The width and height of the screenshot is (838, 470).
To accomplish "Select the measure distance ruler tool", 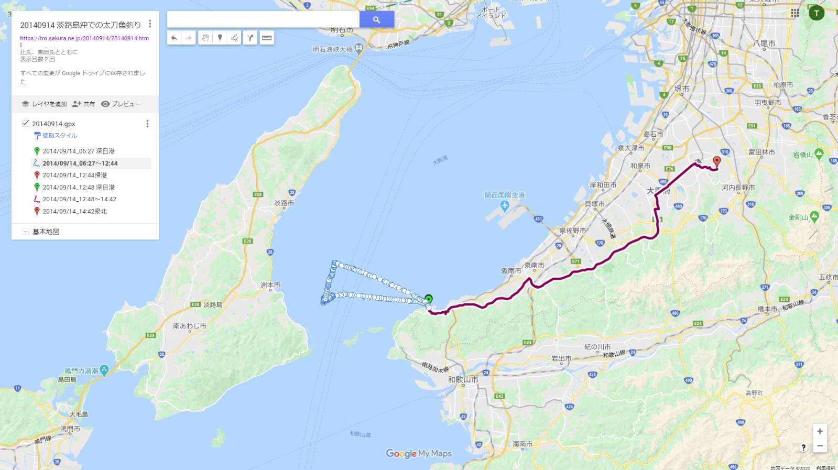I will tap(267, 38).
